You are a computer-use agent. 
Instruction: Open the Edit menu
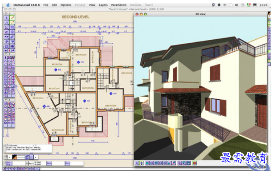[x=54, y=5]
